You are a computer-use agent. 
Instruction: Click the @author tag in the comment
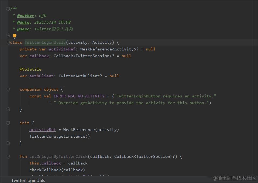coord(26,16)
